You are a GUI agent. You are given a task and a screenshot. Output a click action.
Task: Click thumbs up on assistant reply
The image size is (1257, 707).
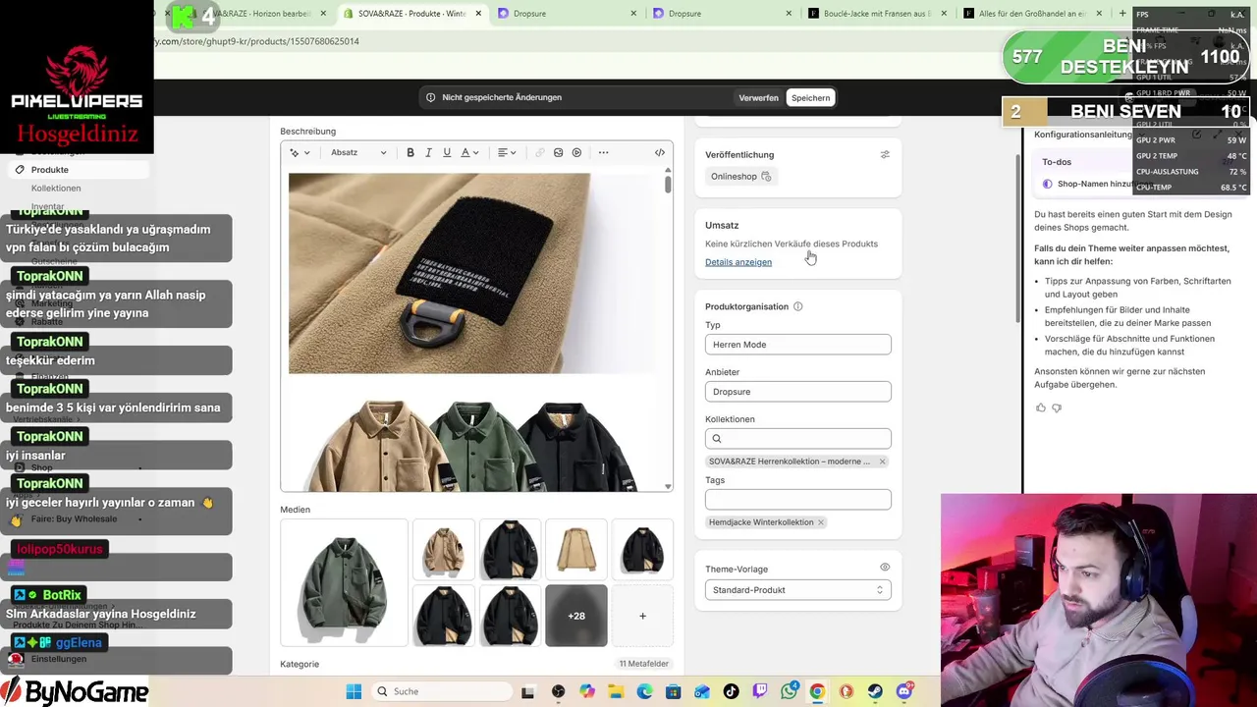coord(1041,408)
